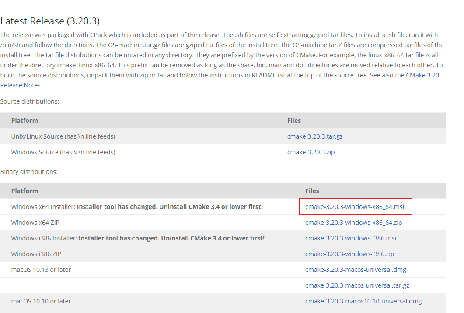Download cmake-3.20.3-windows-x86_64.zip
Viewport: 464px width, 313px height.
point(354,223)
